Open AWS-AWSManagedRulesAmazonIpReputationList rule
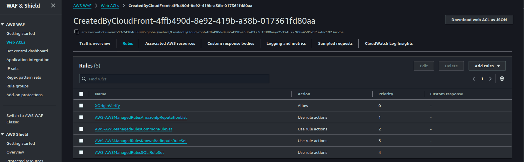This screenshot has height=162, width=524. (141, 117)
